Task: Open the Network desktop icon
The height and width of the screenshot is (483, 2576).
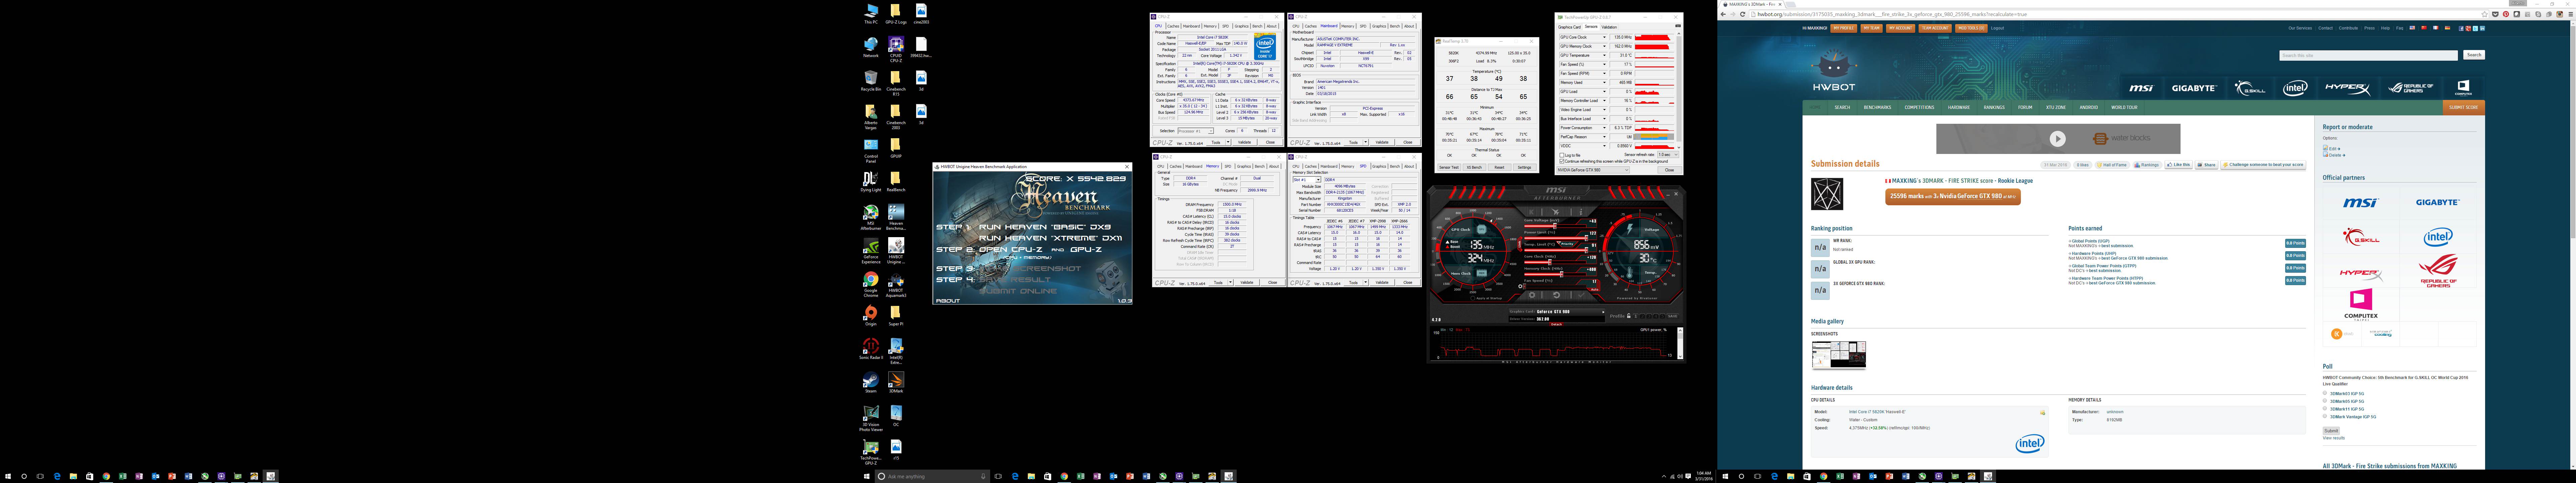Action: (x=871, y=47)
